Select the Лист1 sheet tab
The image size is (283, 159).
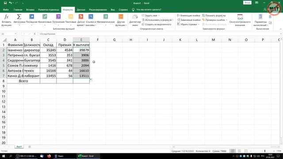tap(19, 147)
